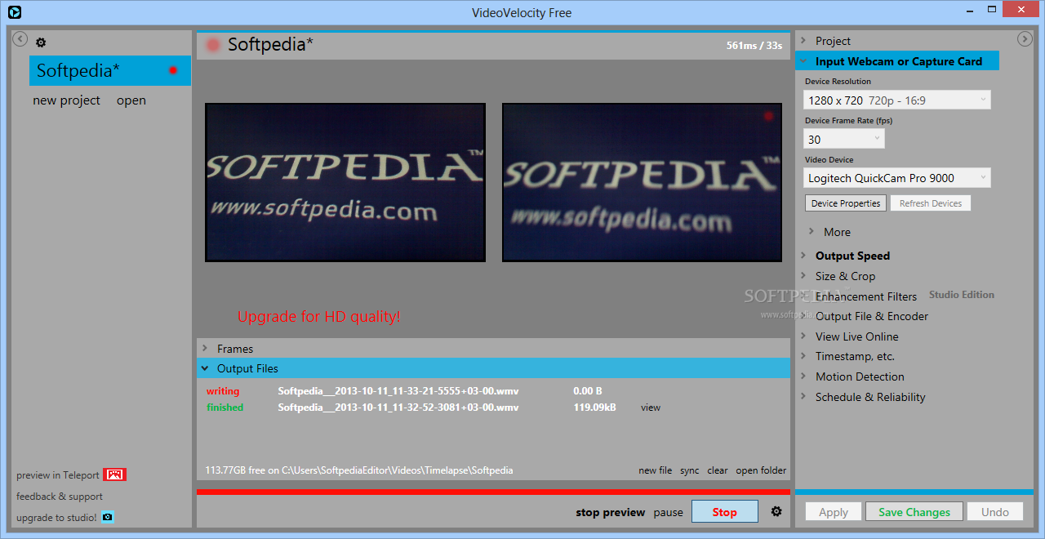Click new file in output files
This screenshot has height=539, width=1045.
tap(655, 470)
